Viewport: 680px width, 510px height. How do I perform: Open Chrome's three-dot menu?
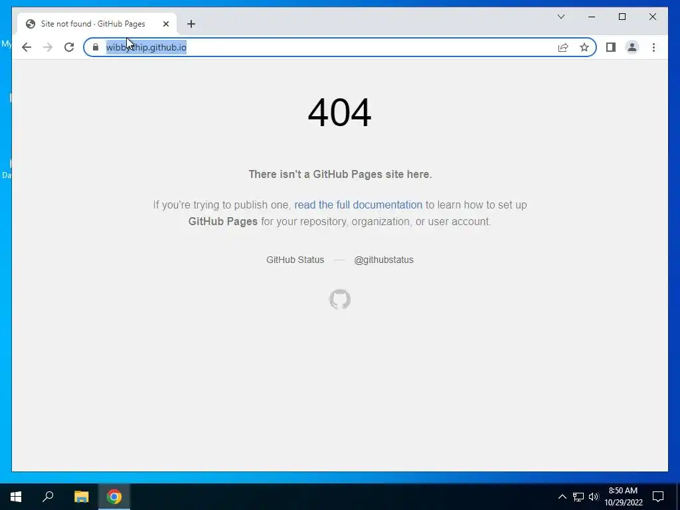pyautogui.click(x=653, y=47)
